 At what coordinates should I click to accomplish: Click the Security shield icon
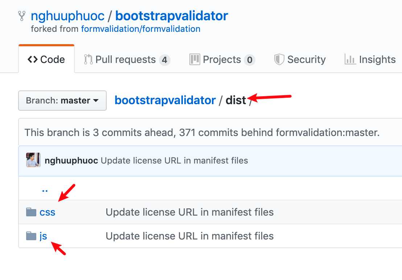pos(279,59)
